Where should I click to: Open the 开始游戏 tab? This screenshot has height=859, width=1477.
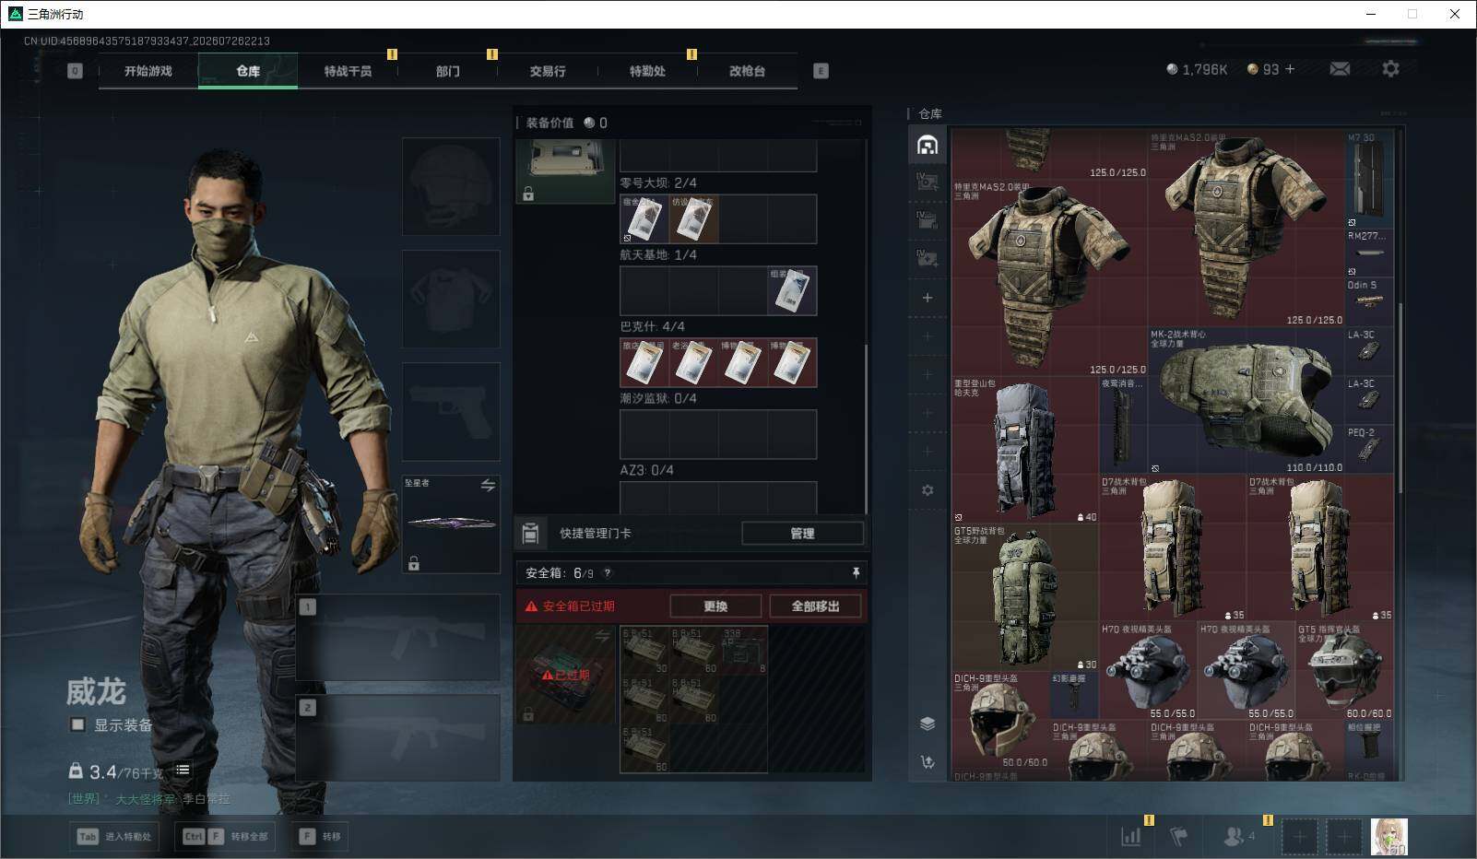(x=148, y=71)
